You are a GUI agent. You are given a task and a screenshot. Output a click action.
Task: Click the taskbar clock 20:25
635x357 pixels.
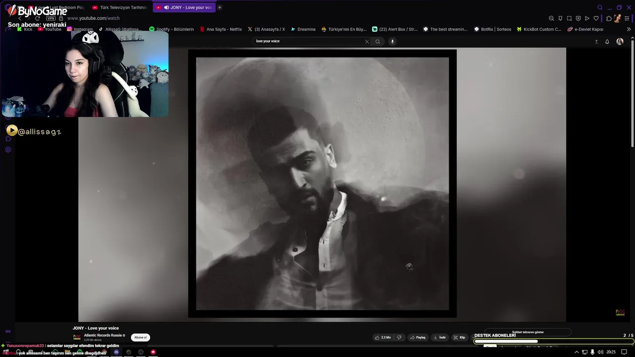611,352
